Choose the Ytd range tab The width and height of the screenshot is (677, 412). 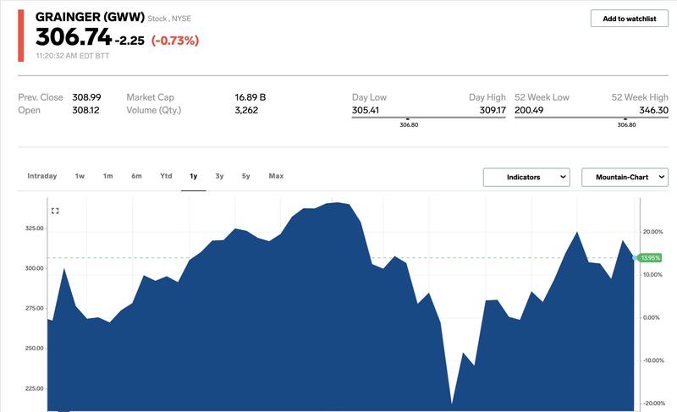coord(166,176)
